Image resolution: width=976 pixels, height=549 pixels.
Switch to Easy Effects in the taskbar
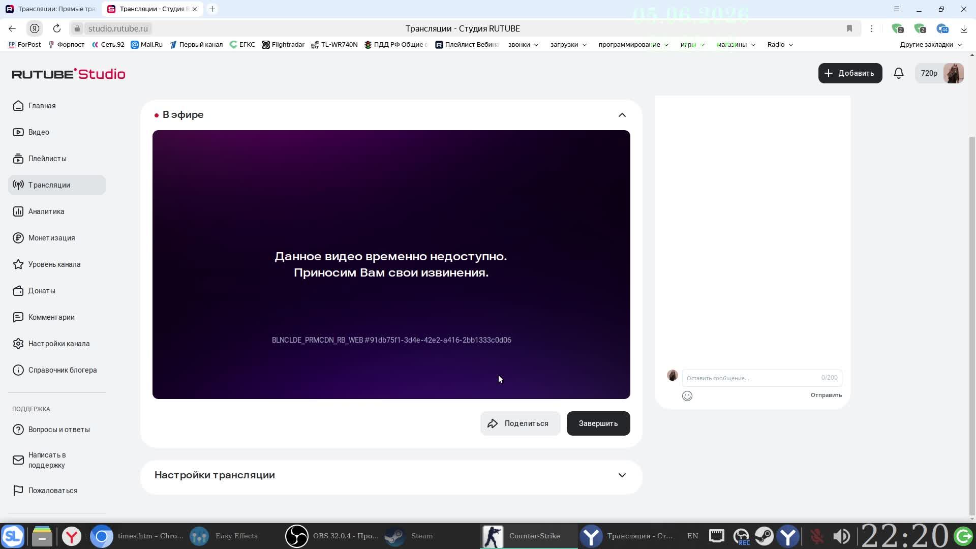(x=225, y=536)
